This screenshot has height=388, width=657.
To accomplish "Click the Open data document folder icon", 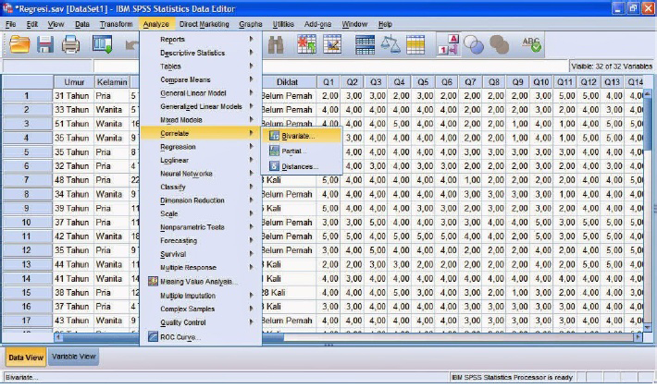I will [19, 43].
